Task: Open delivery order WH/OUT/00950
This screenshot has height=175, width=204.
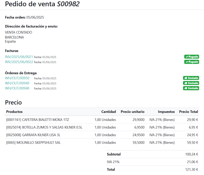Action: (x=17, y=78)
